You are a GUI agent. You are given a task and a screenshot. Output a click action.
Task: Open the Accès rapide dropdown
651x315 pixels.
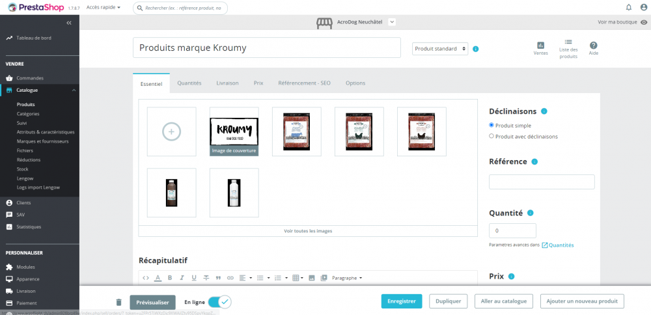[104, 7]
